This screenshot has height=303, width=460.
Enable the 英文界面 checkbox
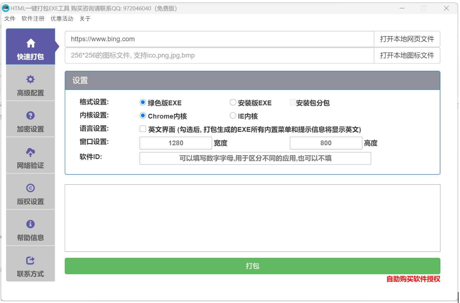143,129
